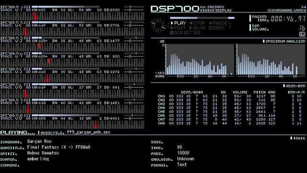Click the ID666 tag label

coord(298,138)
